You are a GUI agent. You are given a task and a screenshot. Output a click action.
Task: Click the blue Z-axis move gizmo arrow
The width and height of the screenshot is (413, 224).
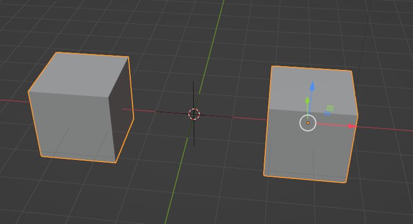point(312,87)
